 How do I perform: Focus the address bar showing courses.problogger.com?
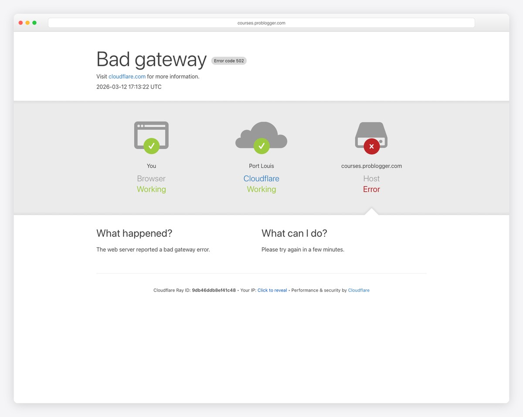(x=261, y=23)
